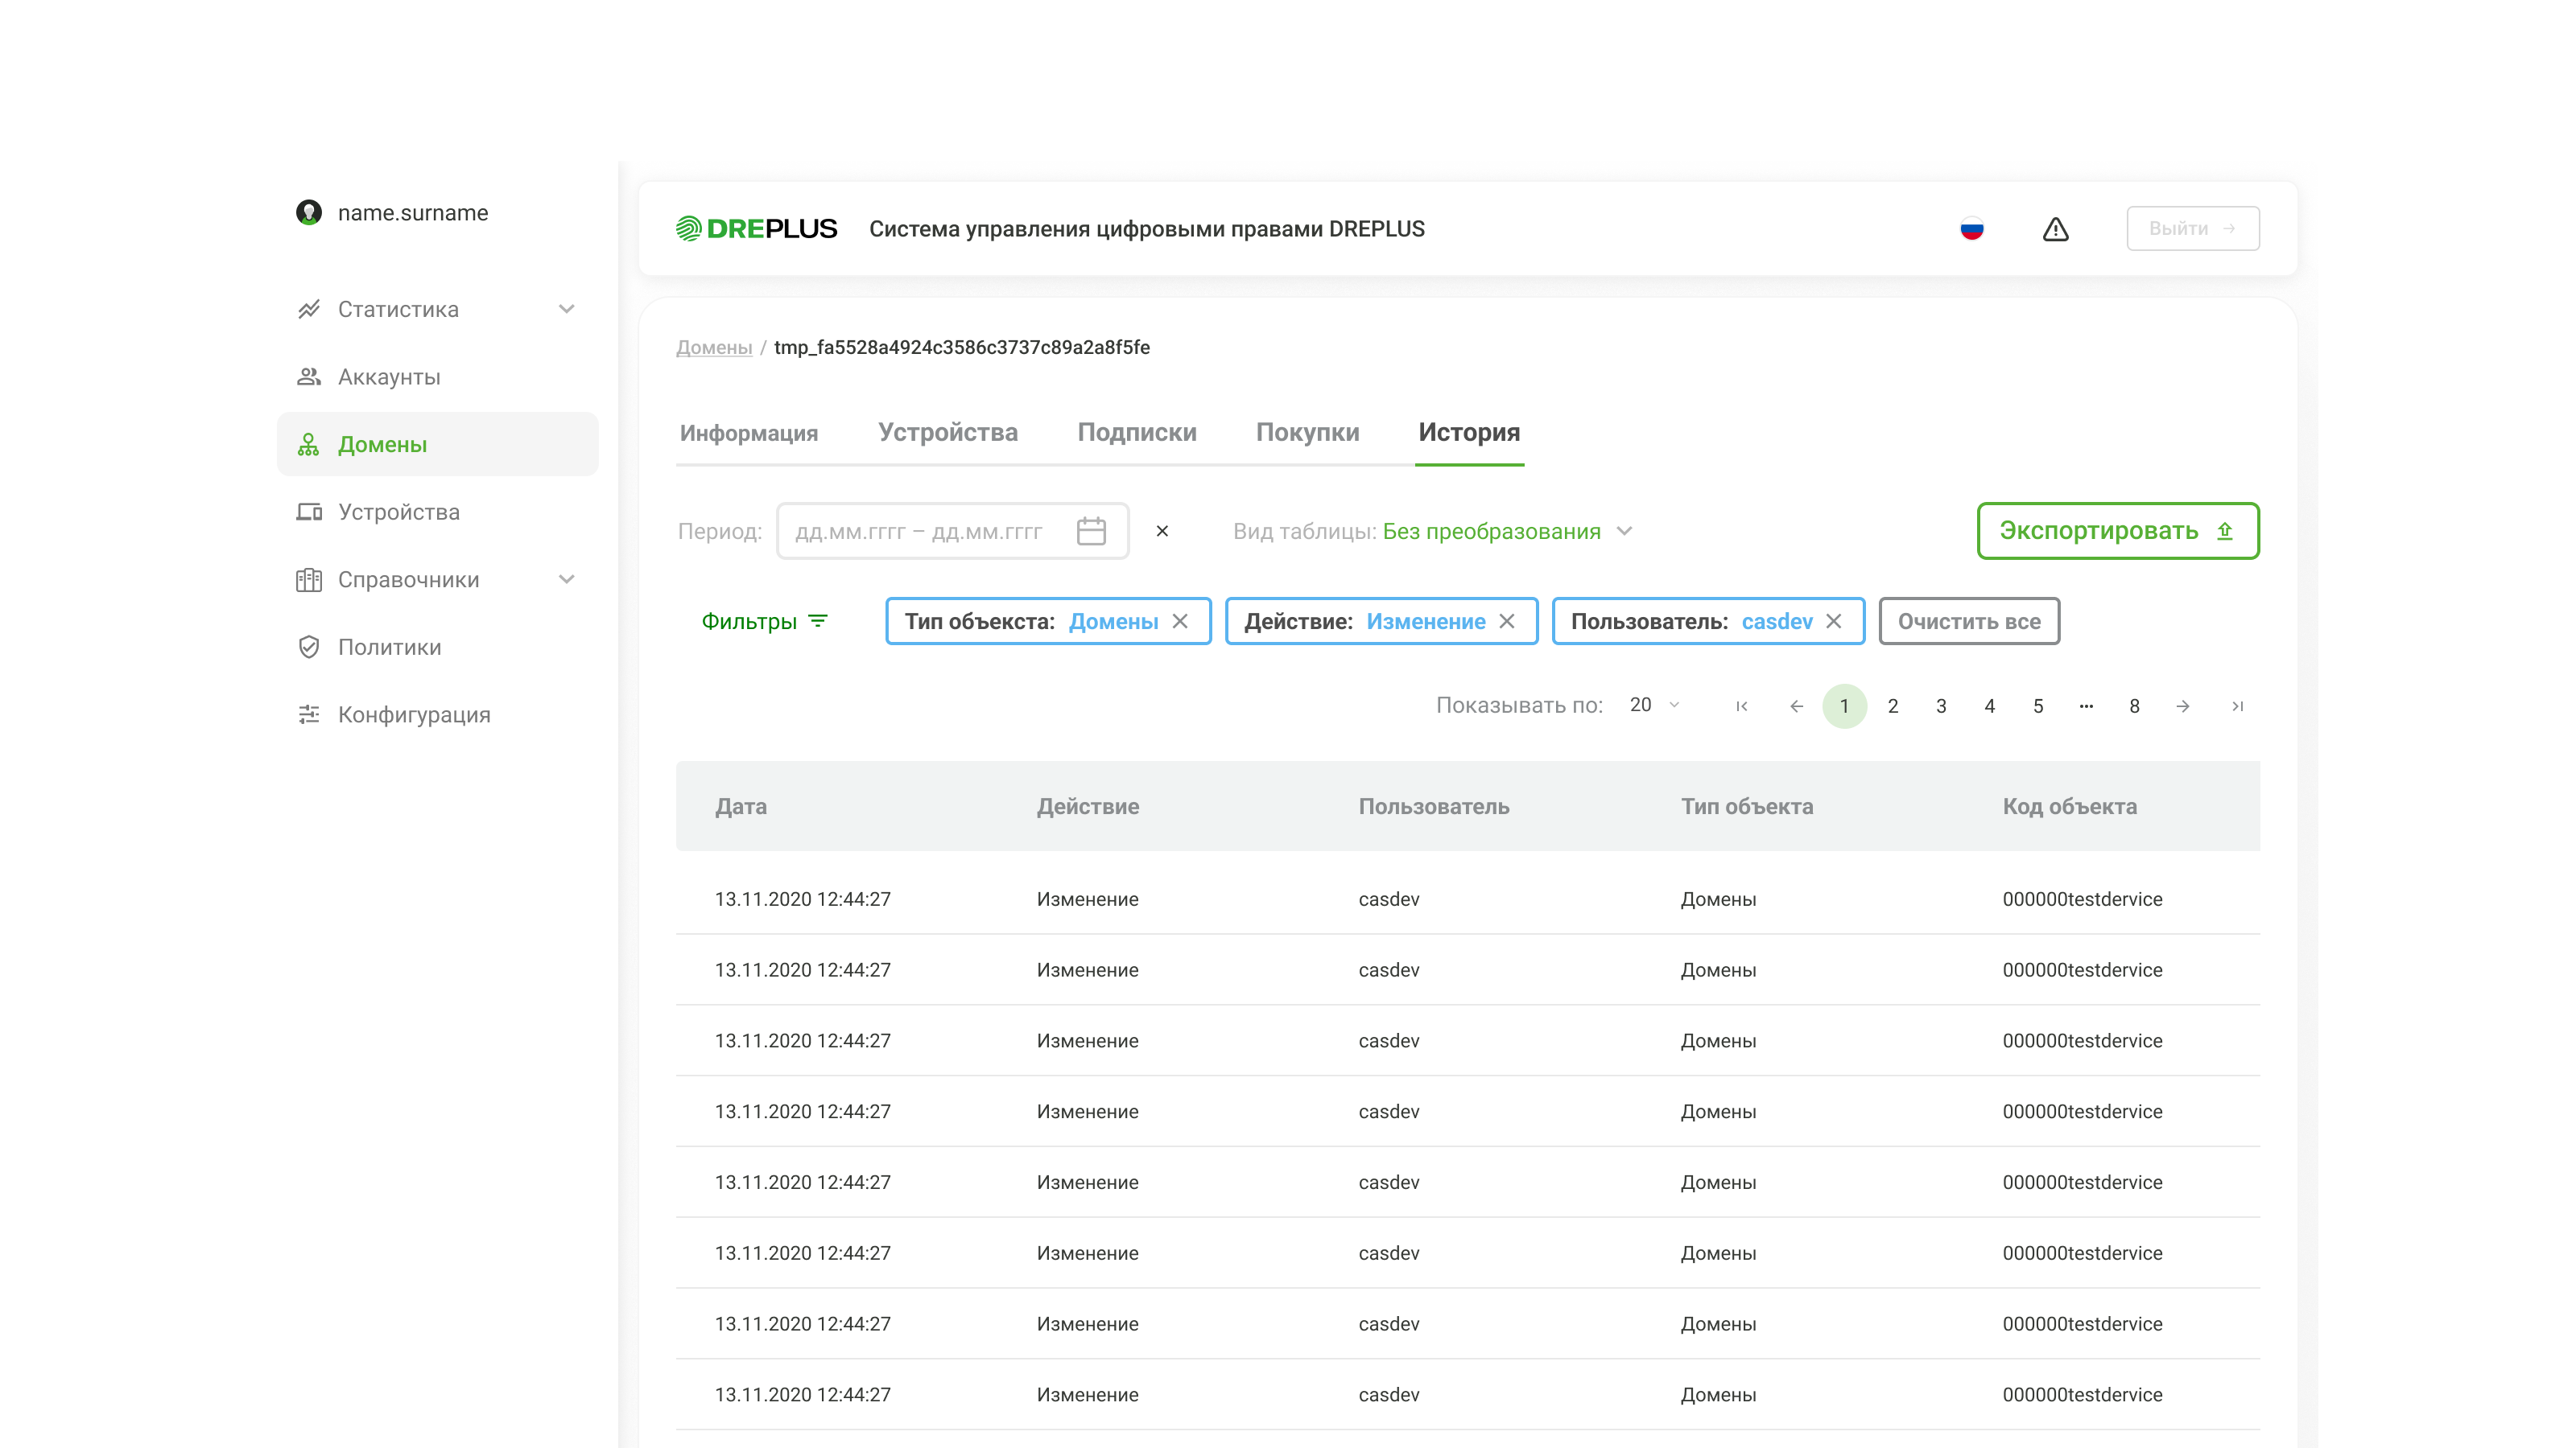Click the user avatar icon beside name.surname

309,213
